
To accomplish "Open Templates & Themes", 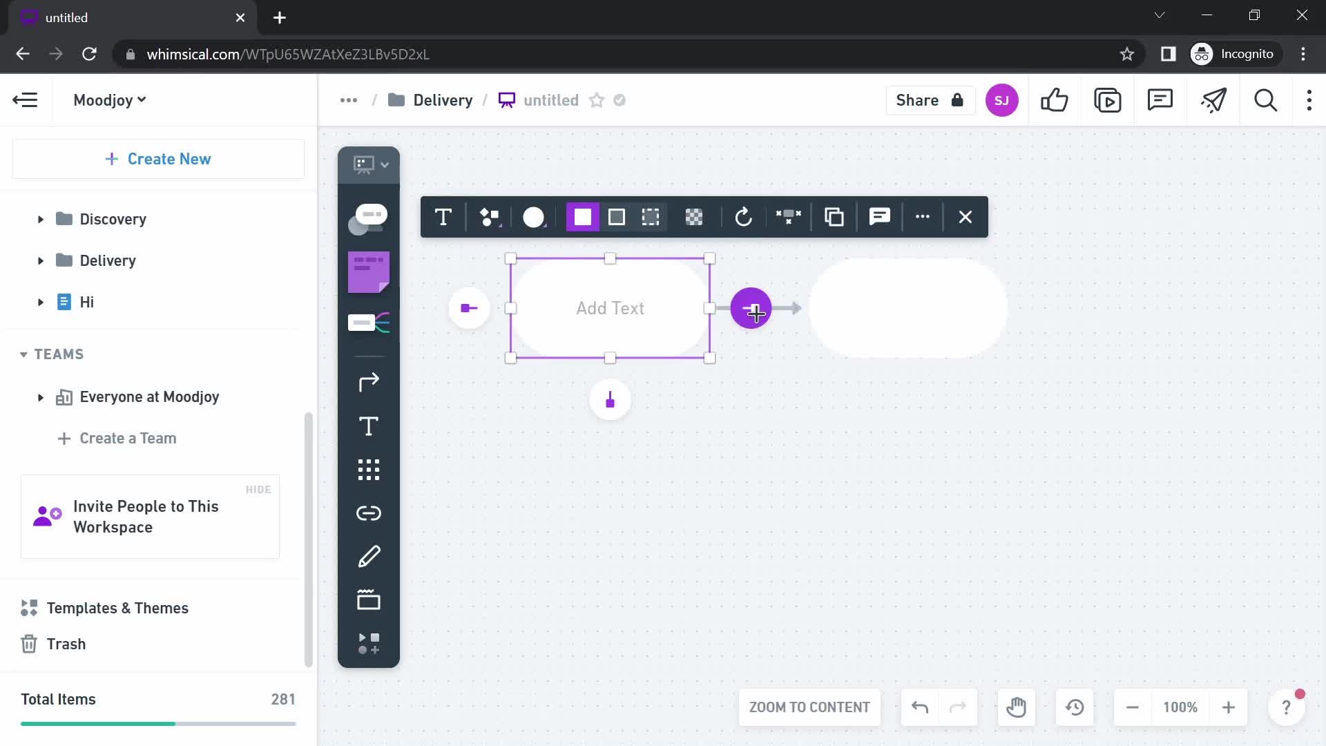I will pos(104,608).
